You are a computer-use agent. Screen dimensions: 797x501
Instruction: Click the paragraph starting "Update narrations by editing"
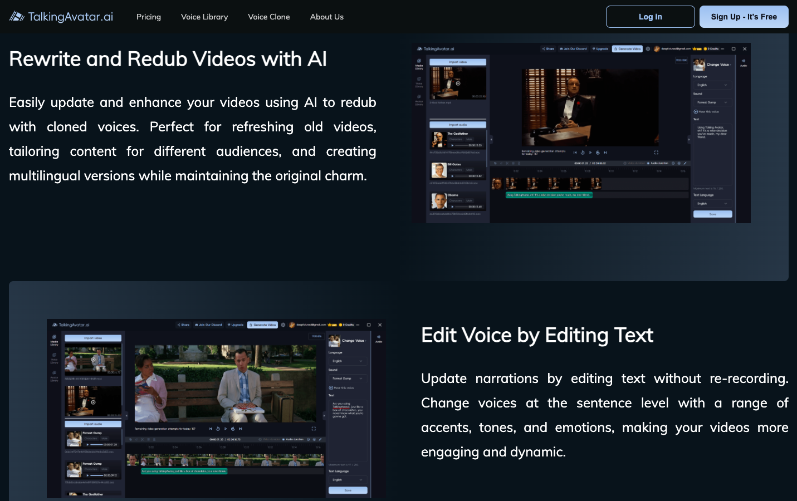(605, 415)
